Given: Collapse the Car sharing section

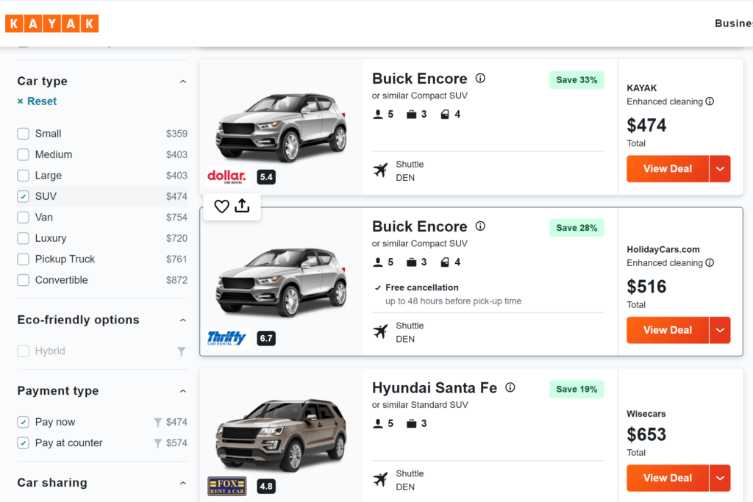Looking at the screenshot, I should click(x=183, y=483).
